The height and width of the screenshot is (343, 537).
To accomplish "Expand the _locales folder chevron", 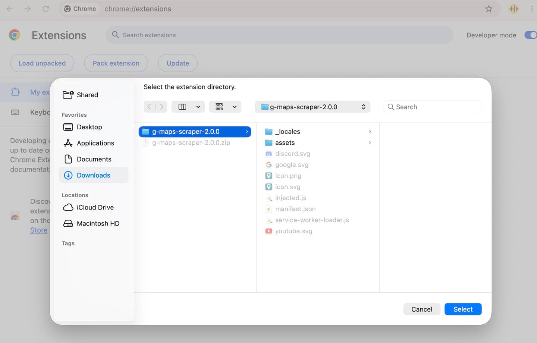I will (x=370, y=132).
